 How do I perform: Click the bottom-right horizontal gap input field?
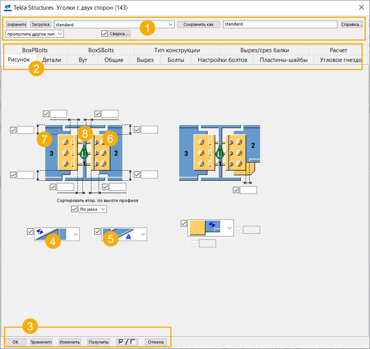[x=118, y=187]
